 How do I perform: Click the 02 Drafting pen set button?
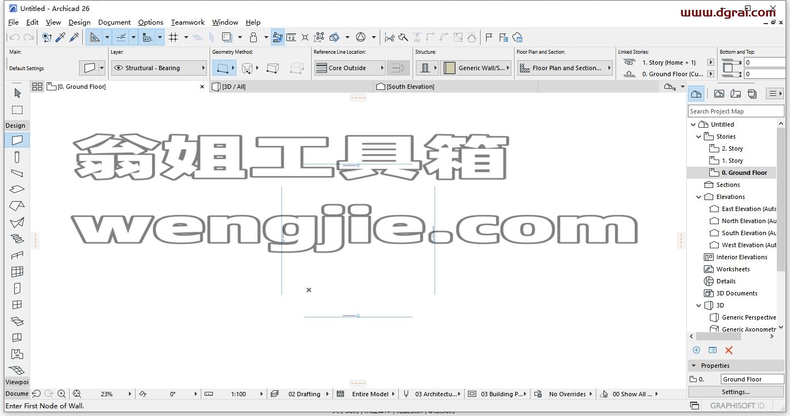301,394
